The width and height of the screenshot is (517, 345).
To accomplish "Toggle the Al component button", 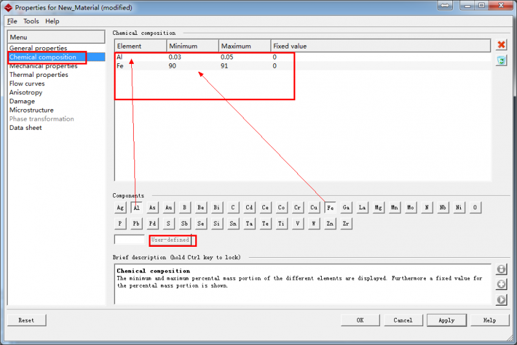I will [x=136, y=207].
